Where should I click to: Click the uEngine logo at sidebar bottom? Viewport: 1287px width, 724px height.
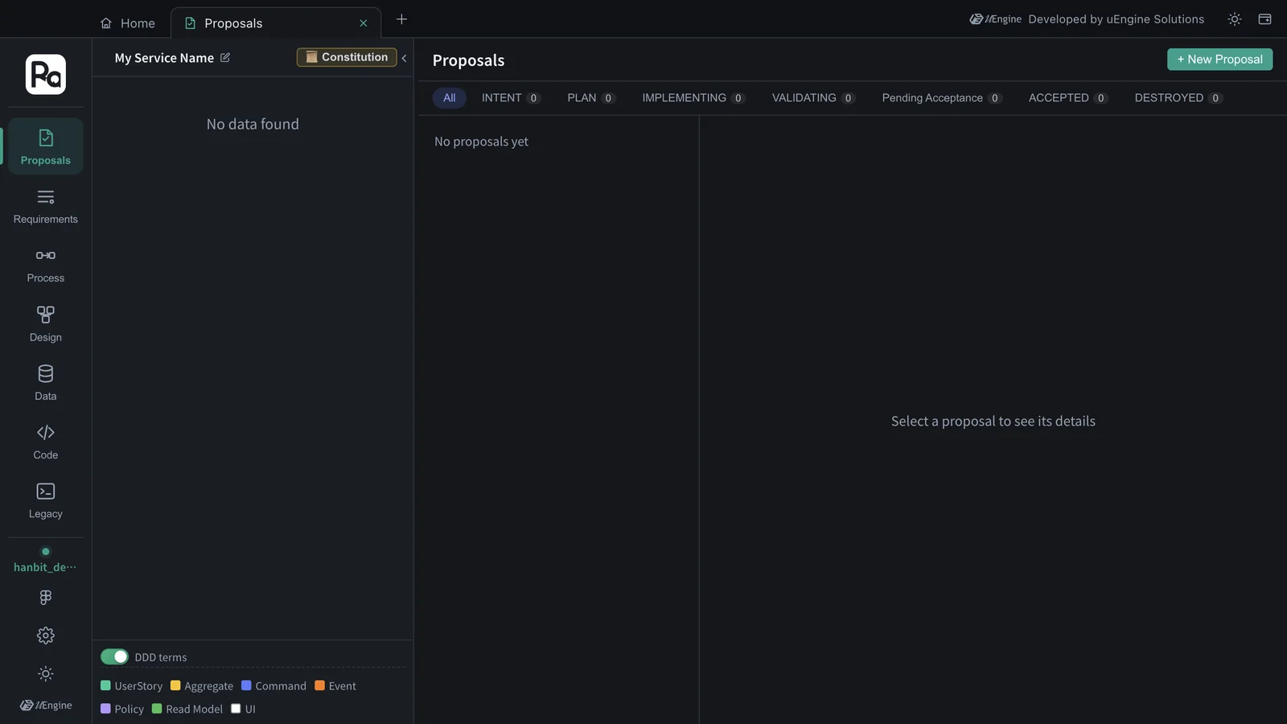point(46,705)
